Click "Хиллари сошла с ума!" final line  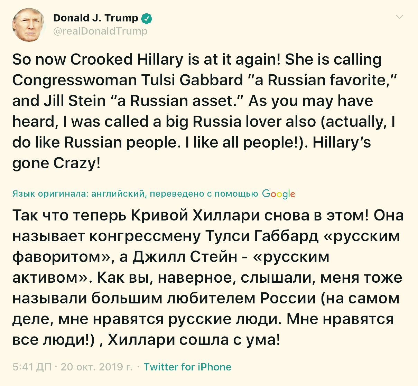194,340
